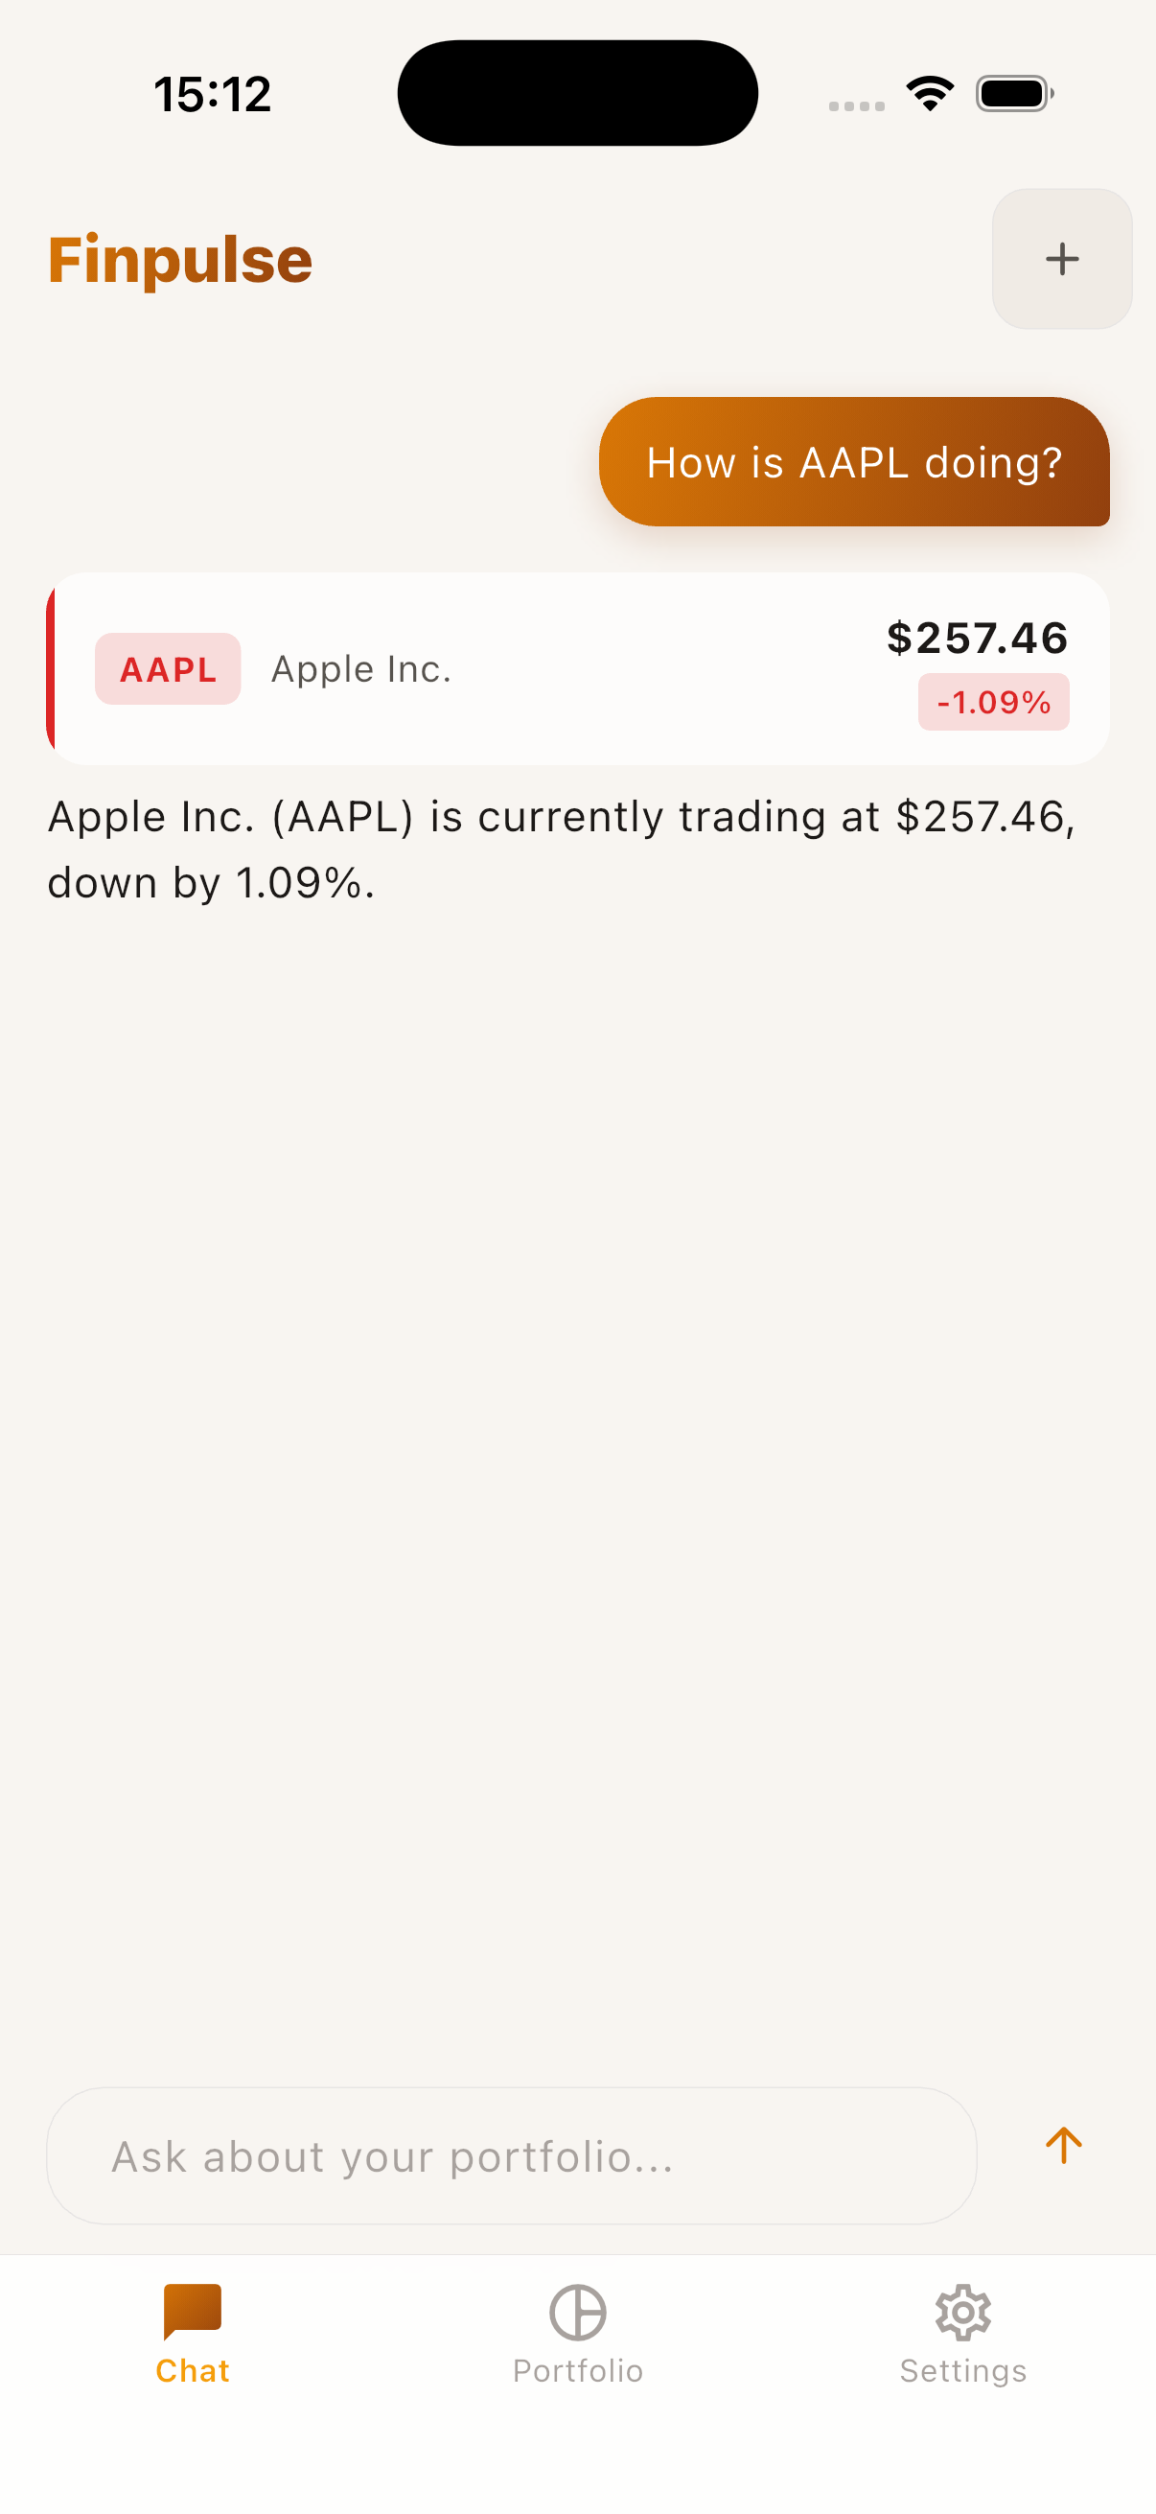Focus the 'Ask about your portfolio' field
Image resolution: width=1156 pixels, height=2514 pixels.
pos(511,2155)
